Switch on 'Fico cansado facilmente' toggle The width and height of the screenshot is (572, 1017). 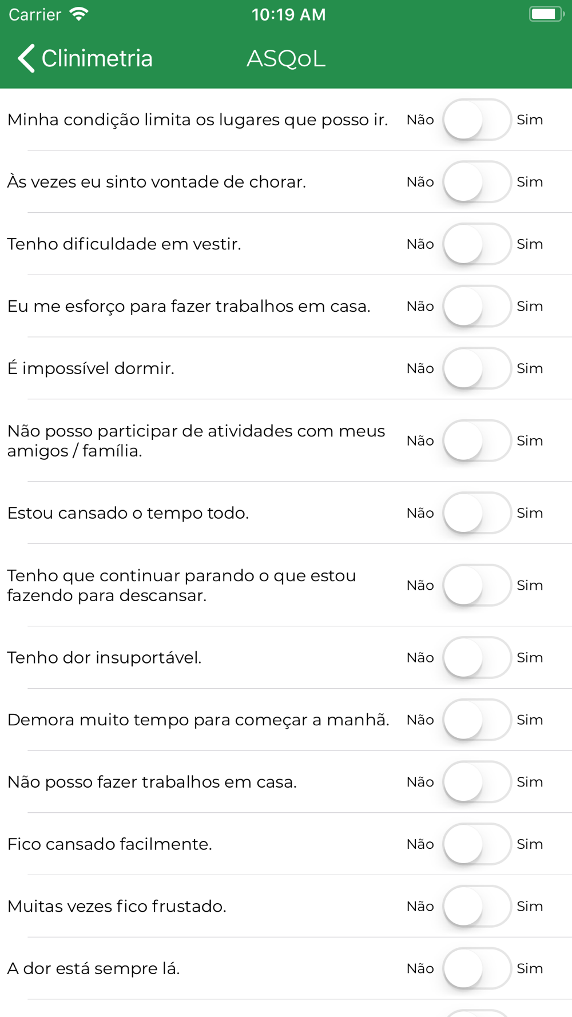point(476,844)
